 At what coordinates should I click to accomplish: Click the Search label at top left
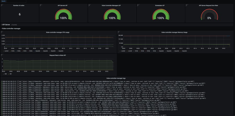[3, 1]
